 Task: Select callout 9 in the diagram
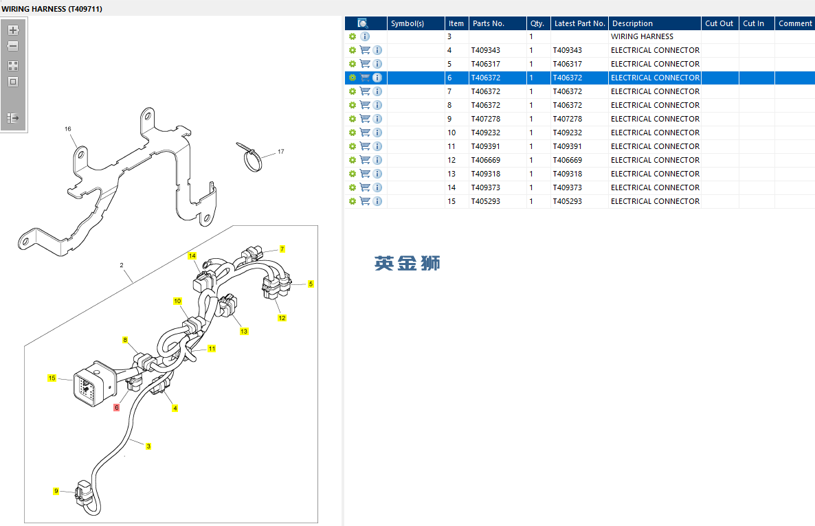point(56,491)
